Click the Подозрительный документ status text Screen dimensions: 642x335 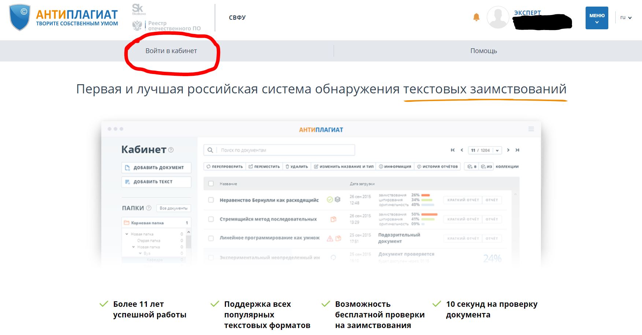tap(399, 238)
